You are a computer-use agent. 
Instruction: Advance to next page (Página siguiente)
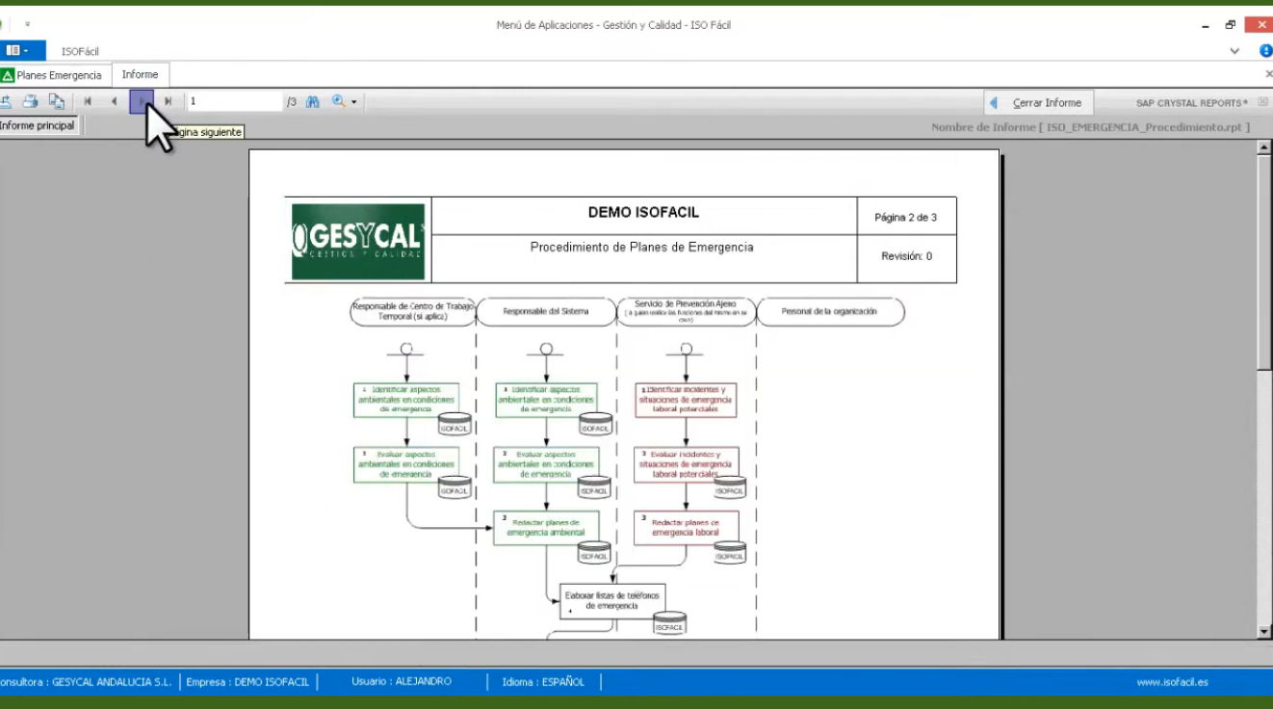[x=142, y=101]
